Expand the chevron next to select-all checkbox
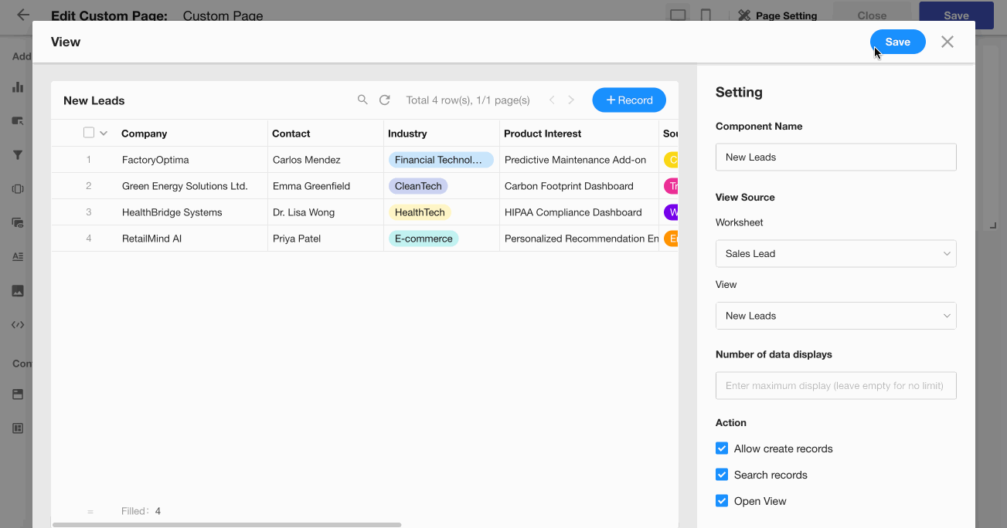Viewport: 1007px width, 528px height. tap(104, 134)
